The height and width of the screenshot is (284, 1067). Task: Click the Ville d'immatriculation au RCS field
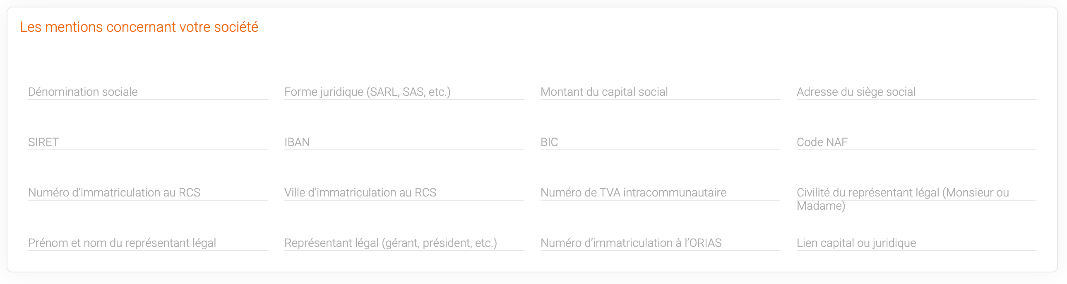tap(404, 193)
